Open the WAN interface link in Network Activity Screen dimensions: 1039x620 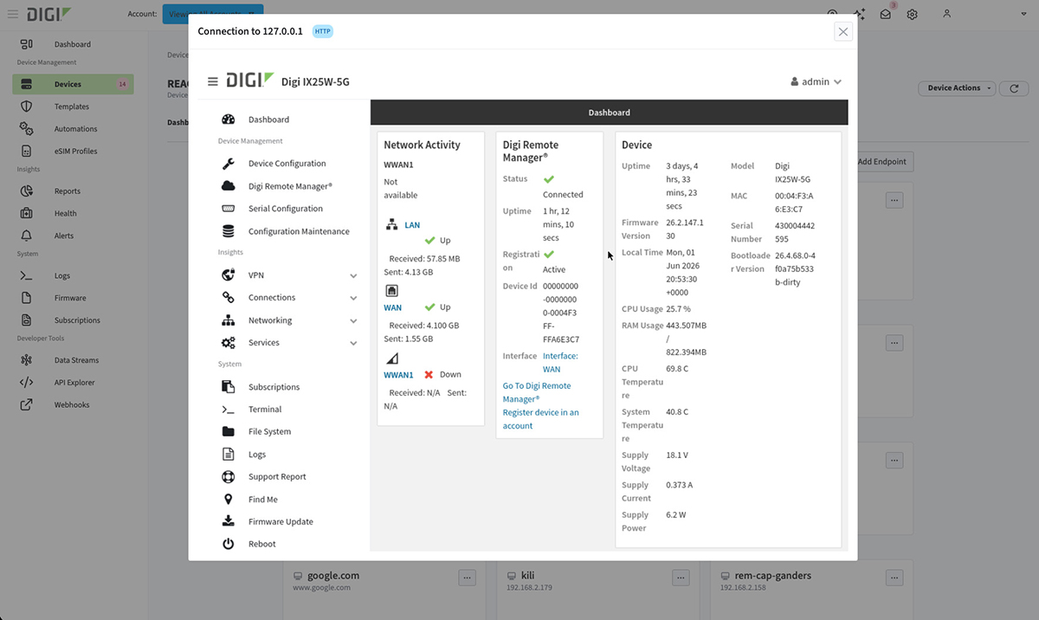pyautogui.click(x=392, y=307)
